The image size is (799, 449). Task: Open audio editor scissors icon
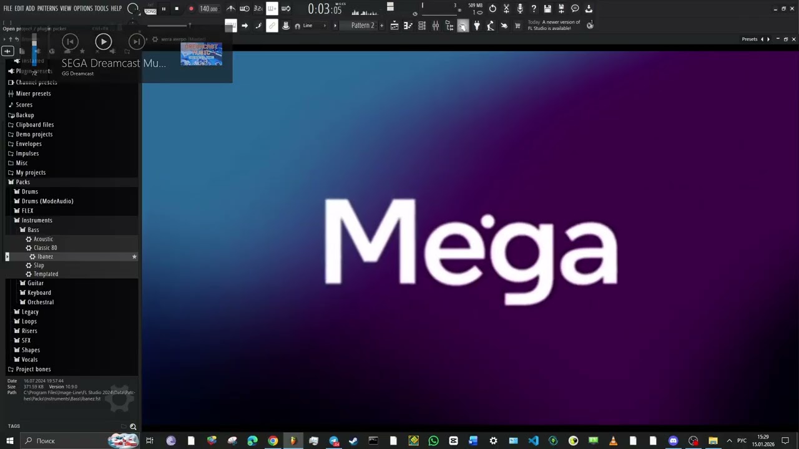pyautogui.click(x=506, y=9)
